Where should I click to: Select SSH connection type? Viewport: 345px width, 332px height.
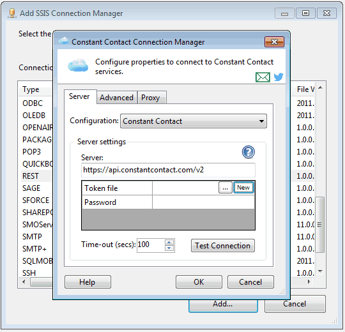(29, 273)
